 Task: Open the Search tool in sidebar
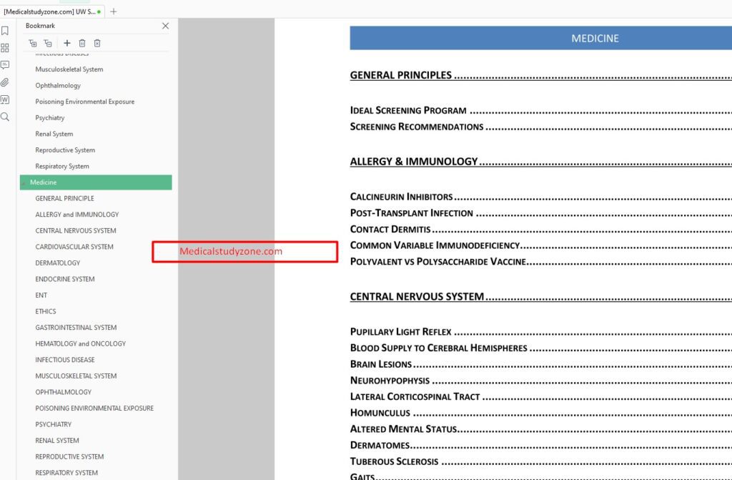point(5,117)
